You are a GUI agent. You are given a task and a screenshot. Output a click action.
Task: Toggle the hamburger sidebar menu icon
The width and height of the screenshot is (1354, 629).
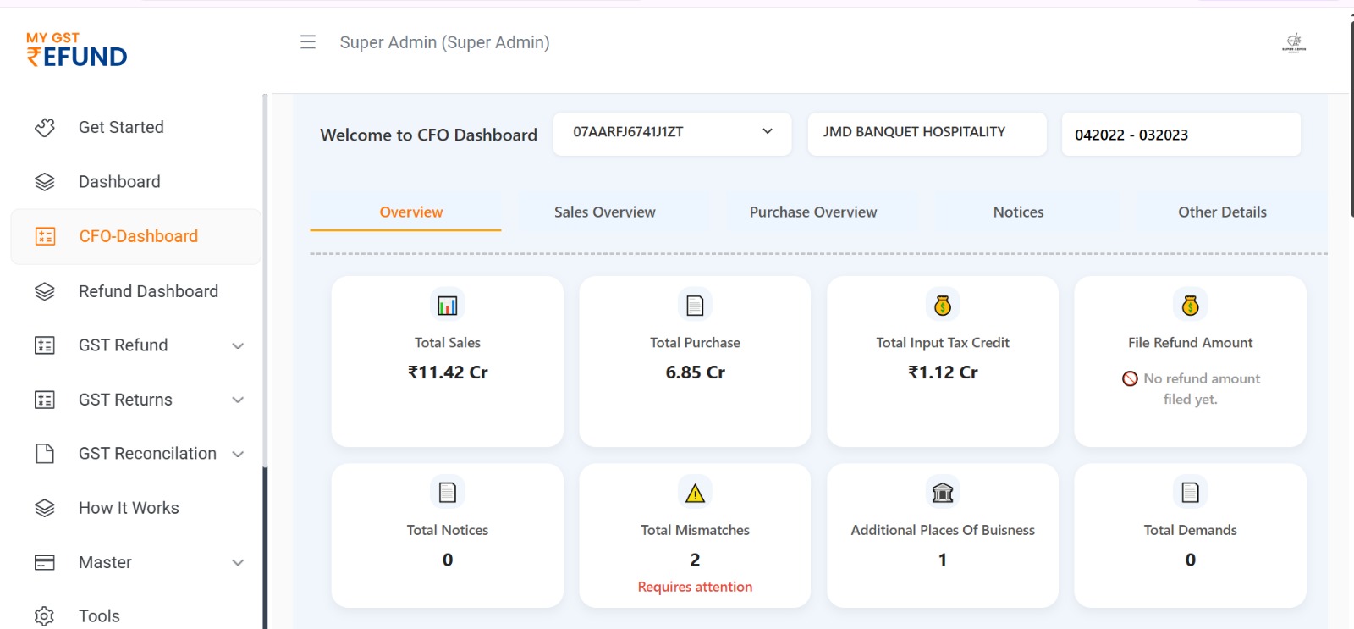click(x=308, y=42)
